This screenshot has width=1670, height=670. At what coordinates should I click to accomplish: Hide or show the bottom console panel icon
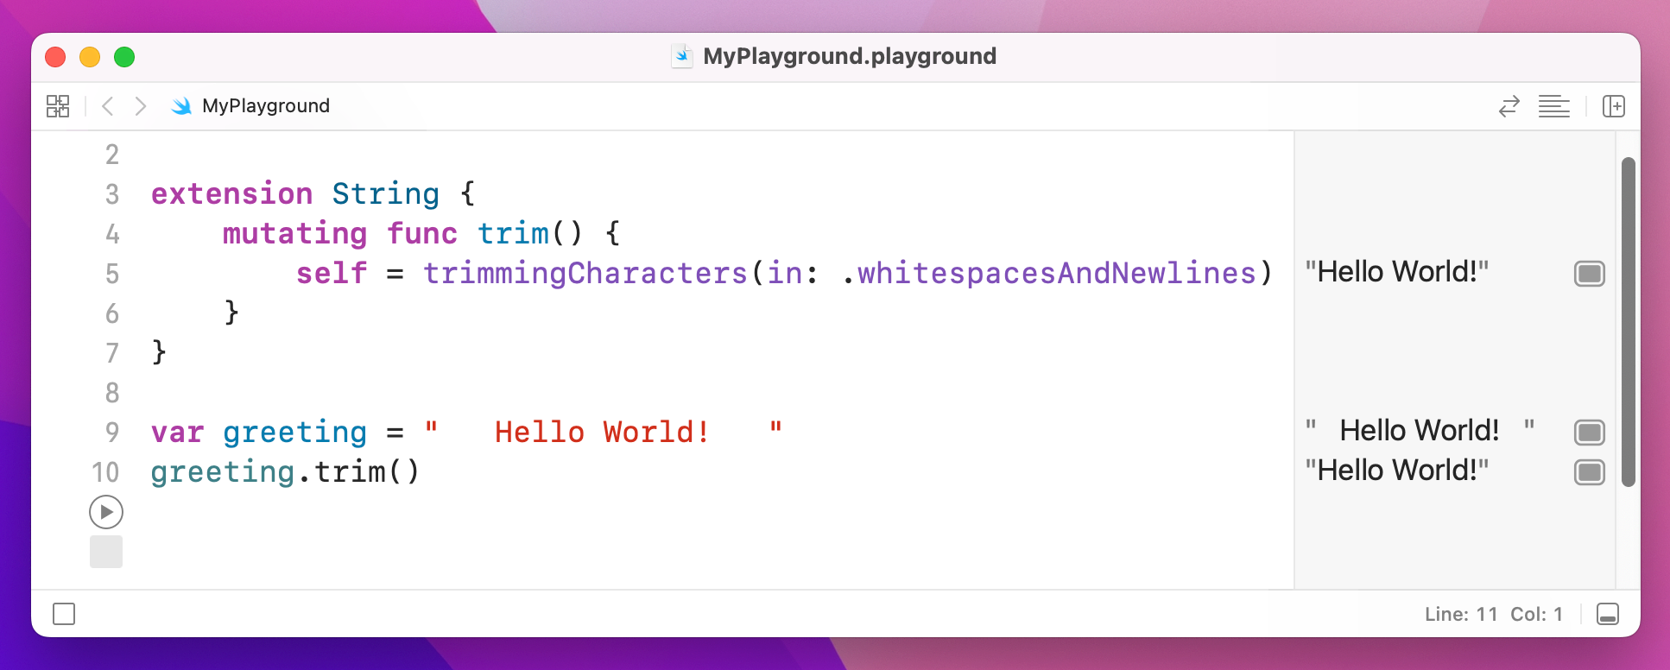[x=1608, y=614]
